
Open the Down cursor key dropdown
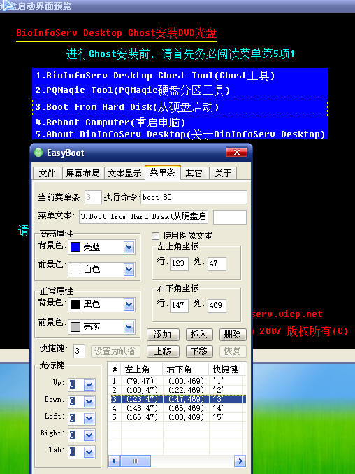pyautogui.click(x=89, y=402)
